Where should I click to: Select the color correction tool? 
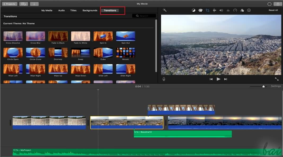(x=200, y=10)
